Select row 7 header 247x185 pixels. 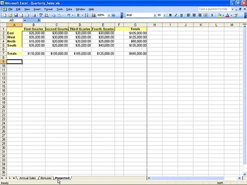pos(3,53)
